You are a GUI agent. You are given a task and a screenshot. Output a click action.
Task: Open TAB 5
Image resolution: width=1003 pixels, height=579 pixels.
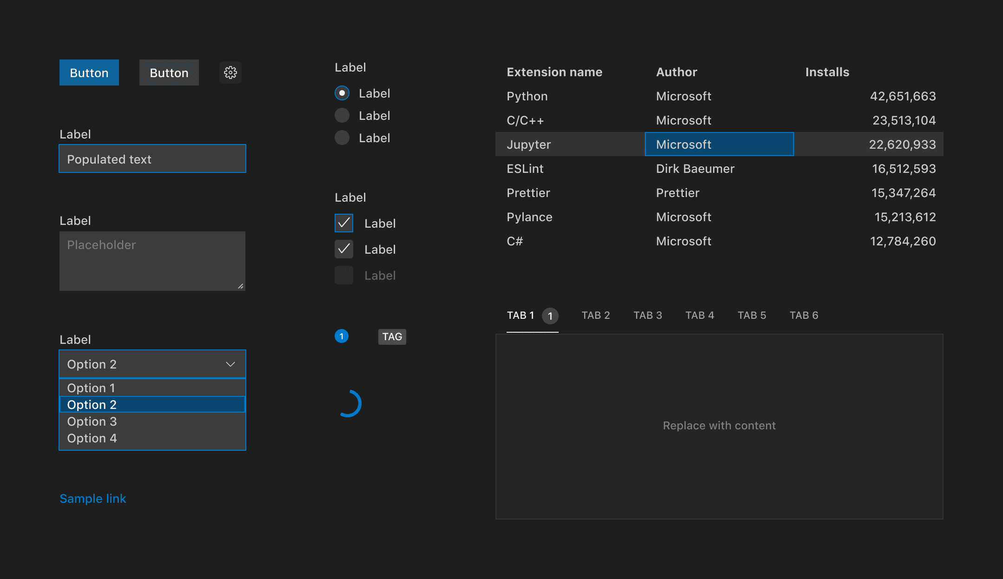[x=752, y=315]
